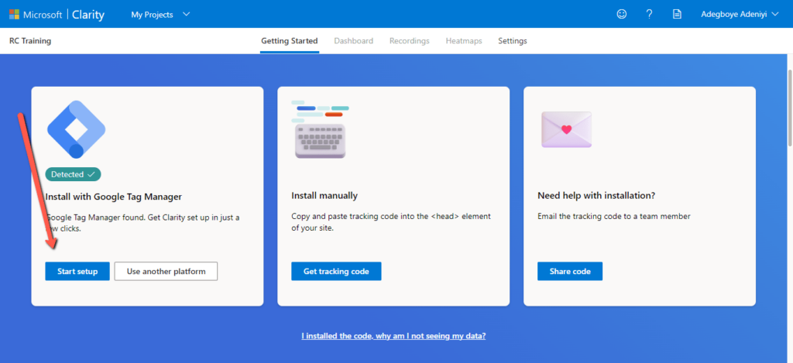Open the 'why am I not seeing my data' link
Image resolution: width=793 pixels, height=363 pixels.
click(x=393, y=336)
